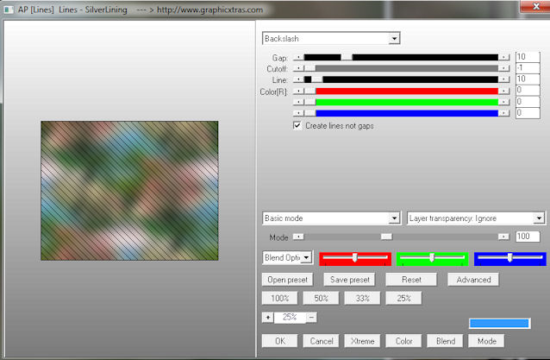Click the plus zoom in button
The width and height of the screenshot is (550, 360).
pyautogui.click(x=267, y=318)
